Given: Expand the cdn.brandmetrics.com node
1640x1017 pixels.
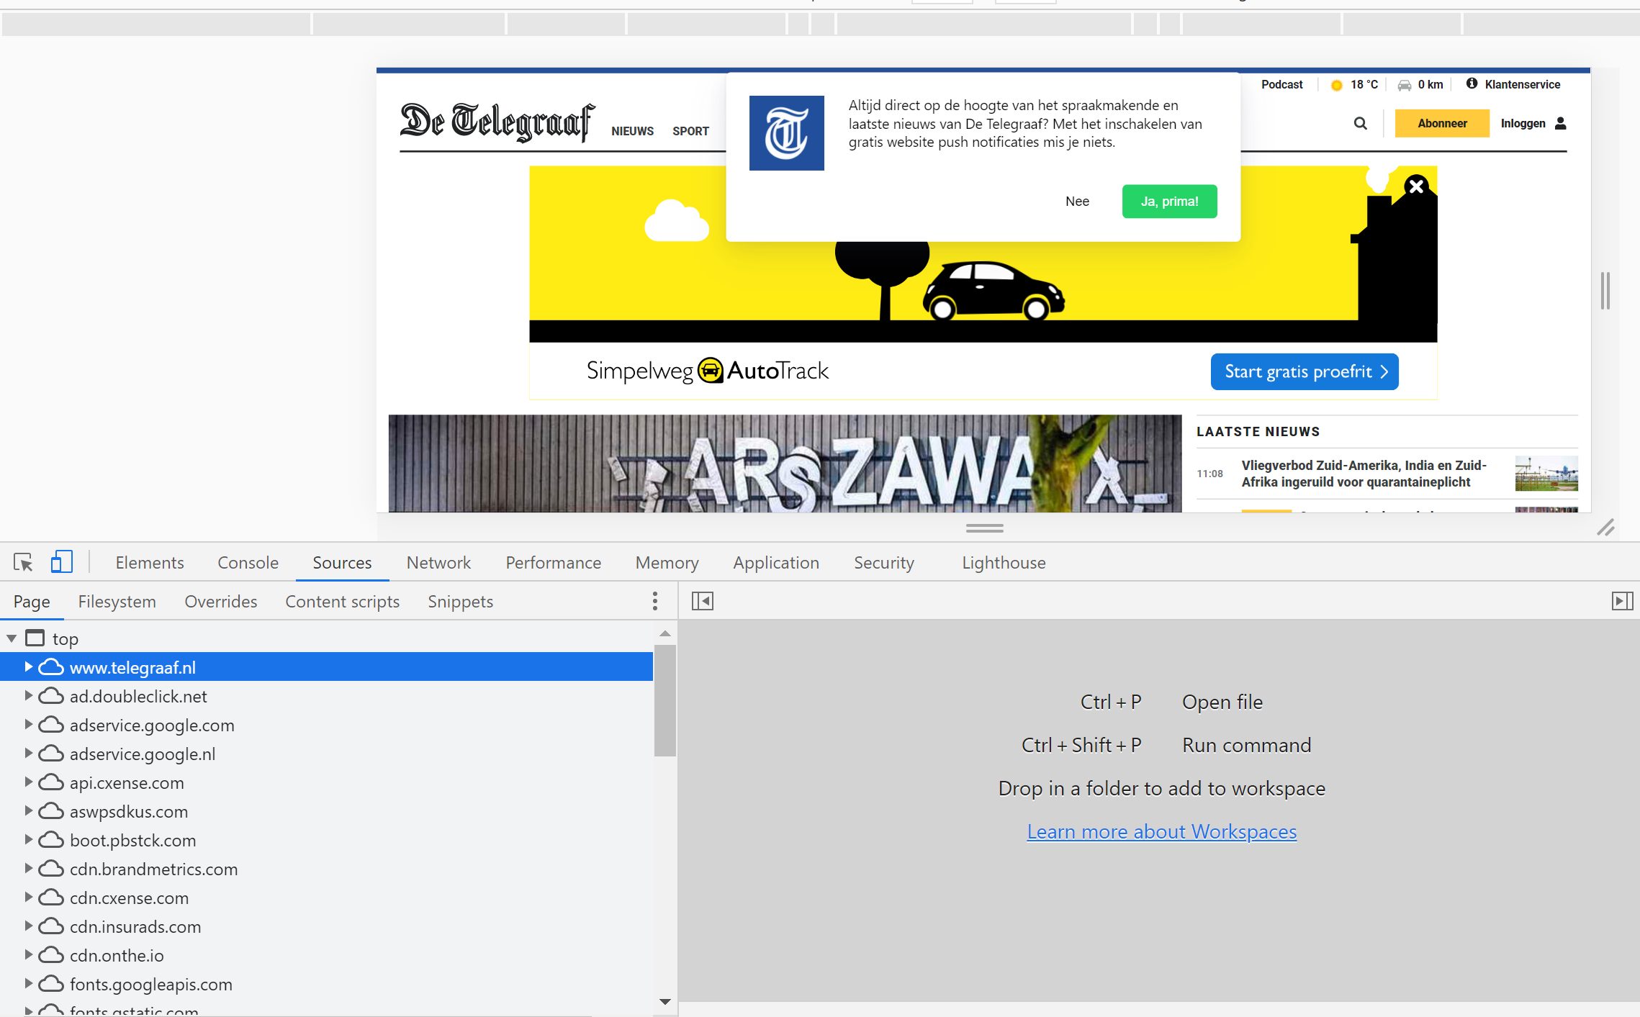Looking at the screenshot, I should 29,869.
